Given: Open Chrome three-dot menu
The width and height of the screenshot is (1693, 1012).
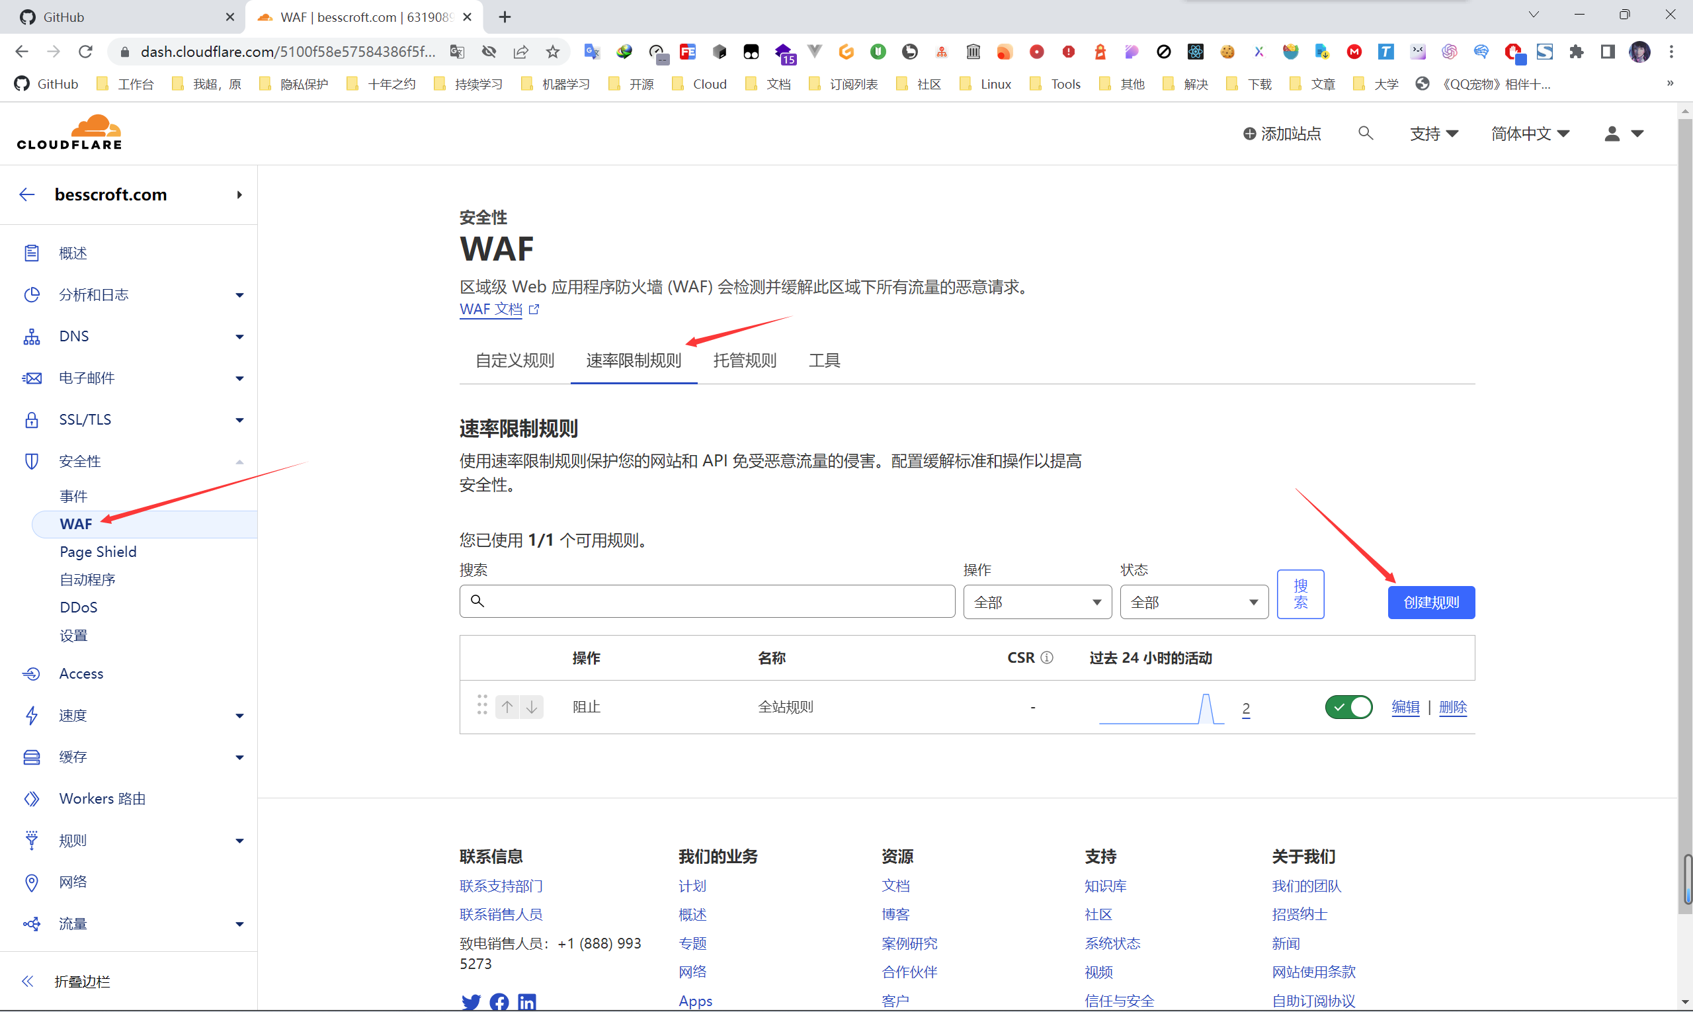Looking at the screenshot, I should [1671, 52].
